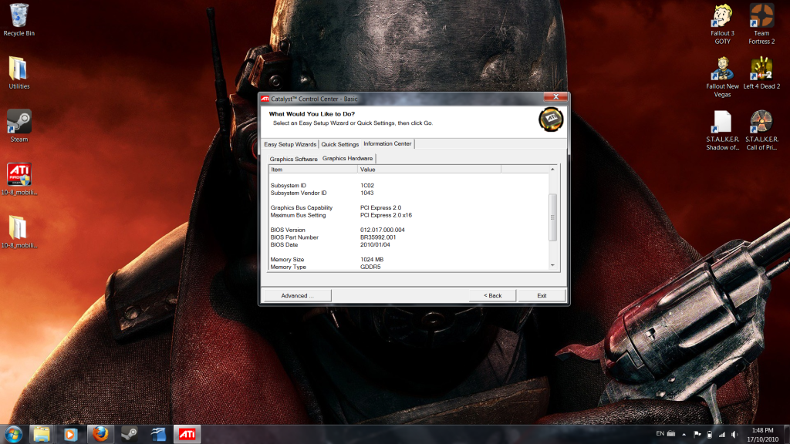
Task: Select the Subsystem ID row
Action: pos(409,185)
